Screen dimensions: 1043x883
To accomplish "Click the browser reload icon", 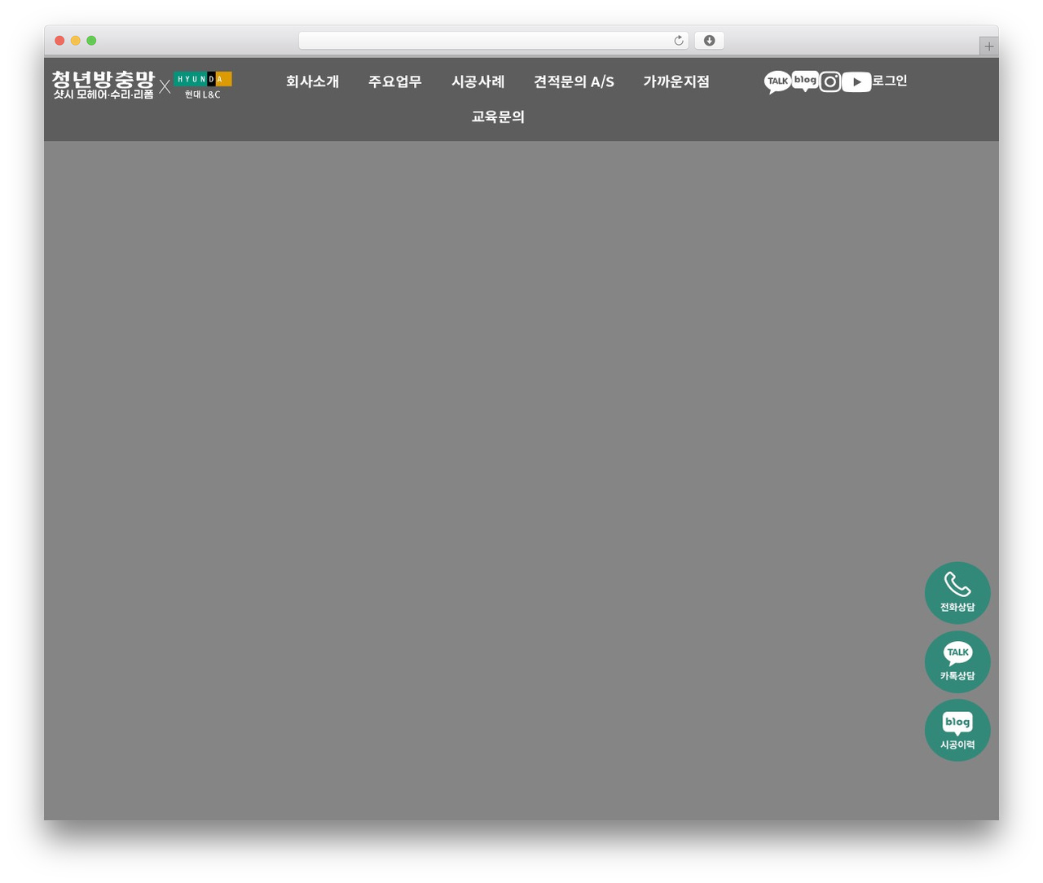I will coord(678,41).
